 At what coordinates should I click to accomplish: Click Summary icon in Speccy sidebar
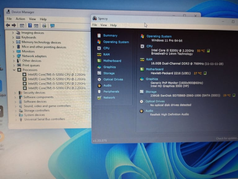tap(99, 35)
